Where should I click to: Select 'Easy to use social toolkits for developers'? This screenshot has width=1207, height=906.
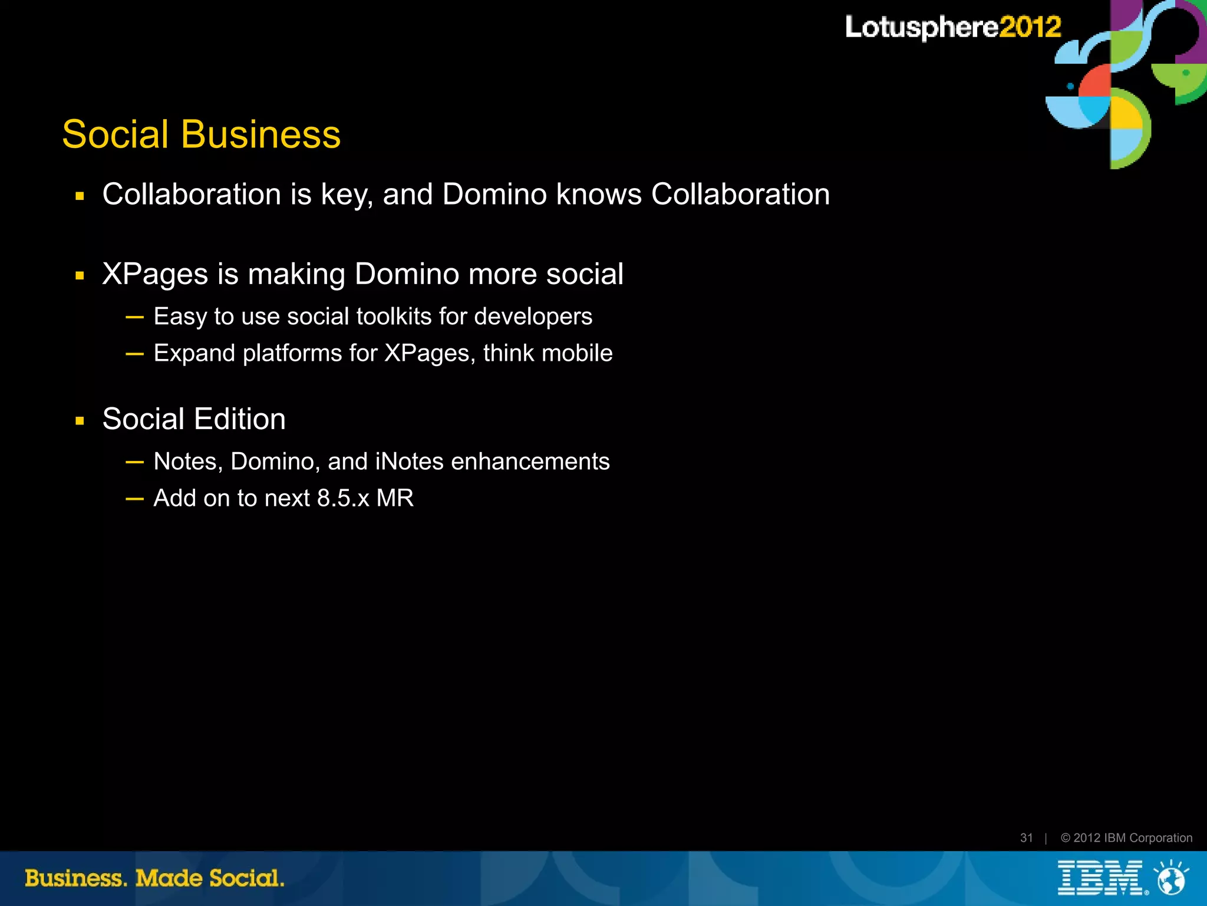click(373, 317)
